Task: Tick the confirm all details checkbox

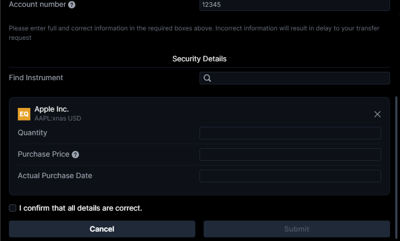Action: (13, 208)
